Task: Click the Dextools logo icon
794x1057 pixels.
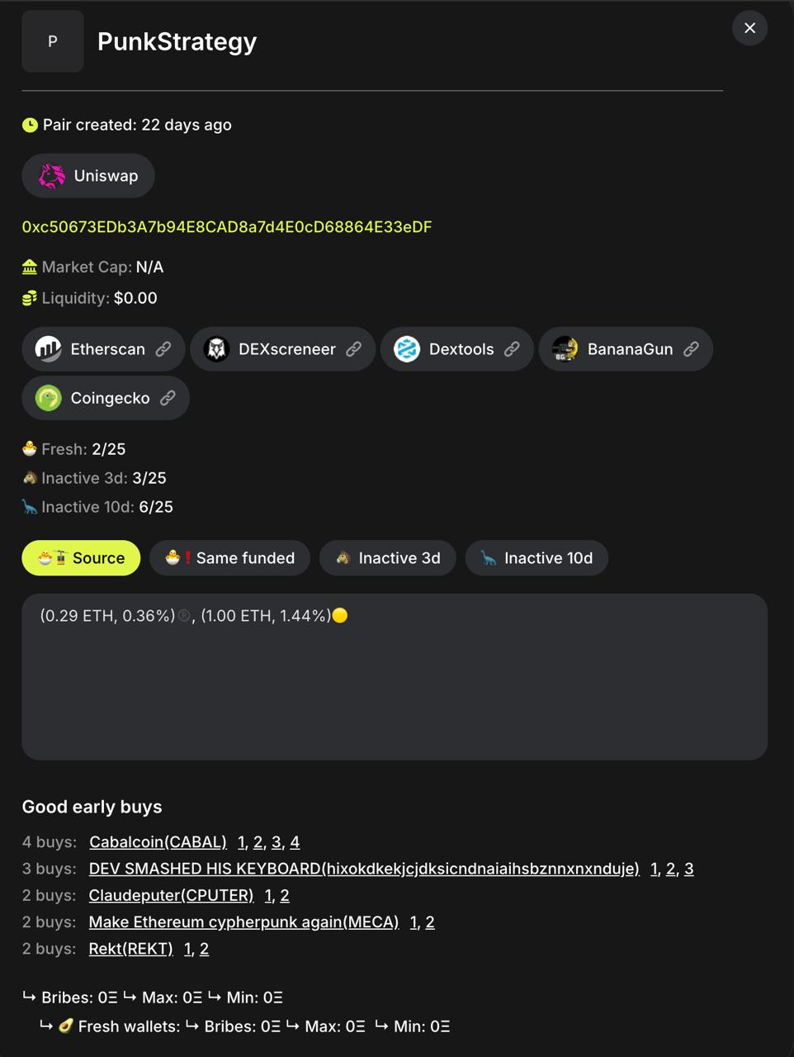Action: (407, 349)
